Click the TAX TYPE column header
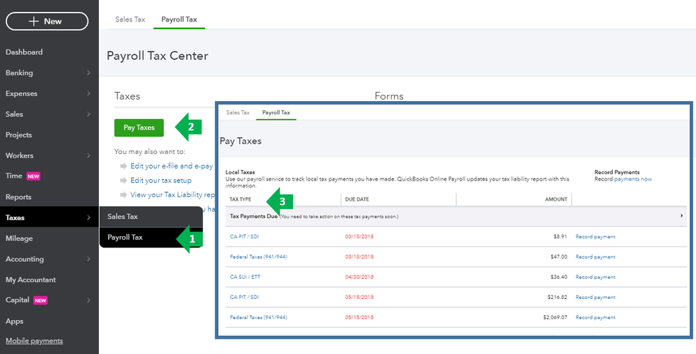The height and width of the screenshot is (354, 696). tap(240, 199)
